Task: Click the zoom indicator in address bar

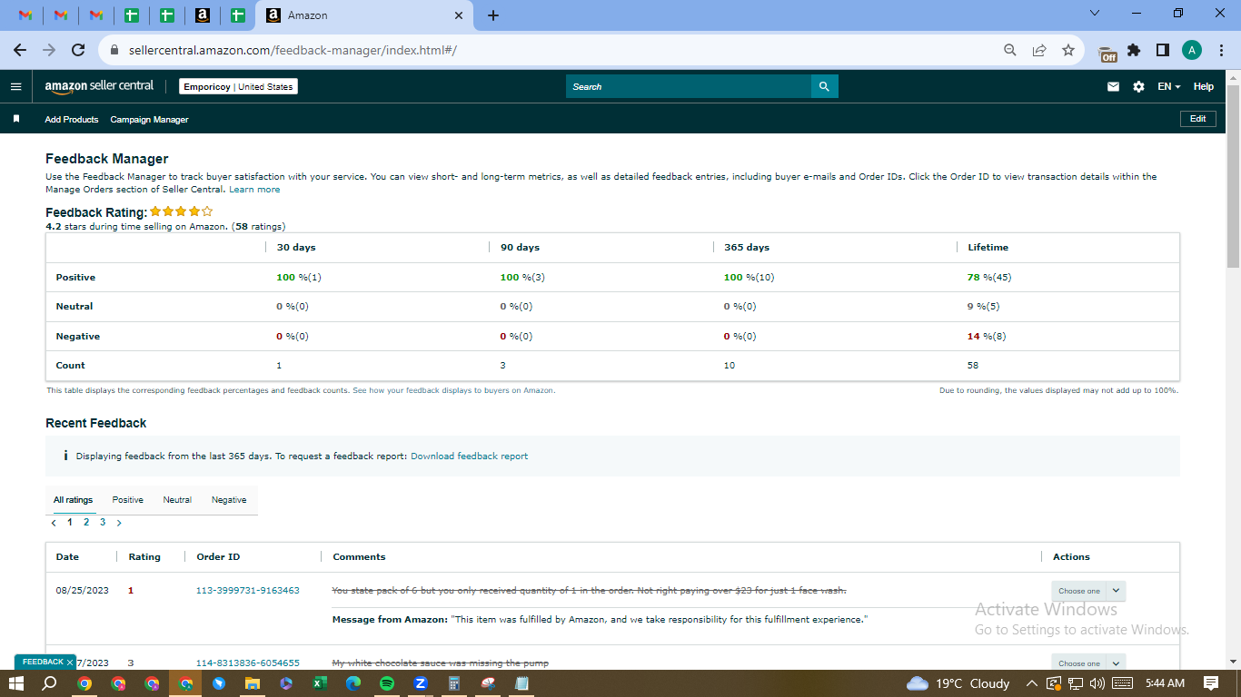Action: pos(1009,50)
